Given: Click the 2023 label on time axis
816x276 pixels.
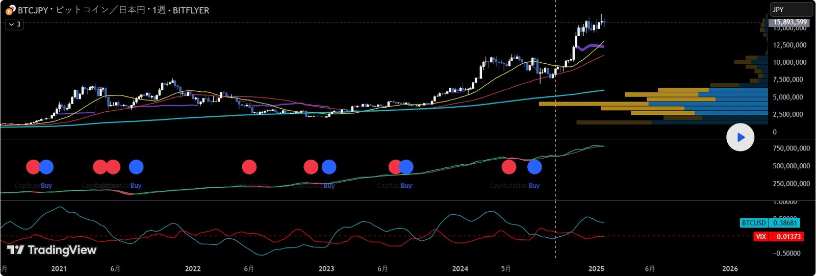Looking at the screenshot, I should [326, 268].
